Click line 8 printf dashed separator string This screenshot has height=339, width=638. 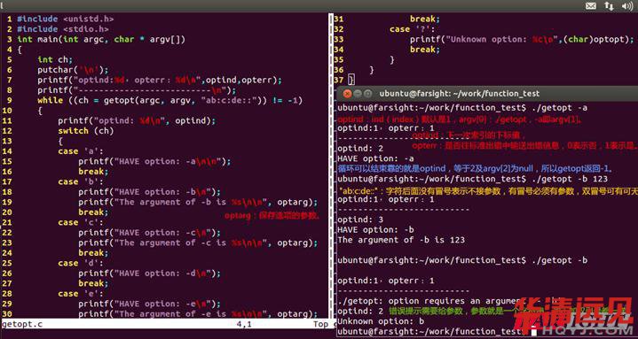point(137,90)
